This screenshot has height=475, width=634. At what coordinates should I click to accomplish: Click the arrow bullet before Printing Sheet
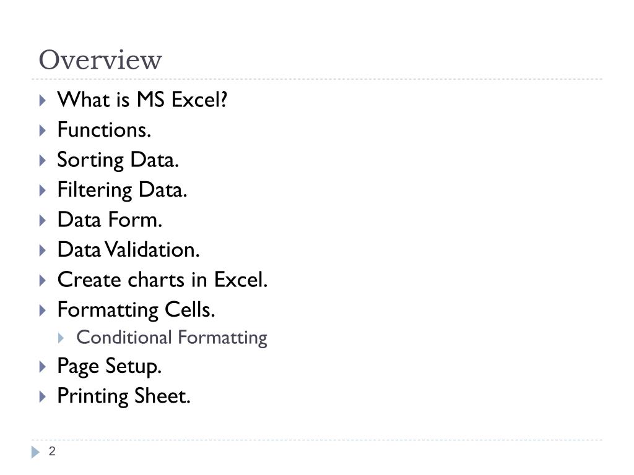coord(43,396)
